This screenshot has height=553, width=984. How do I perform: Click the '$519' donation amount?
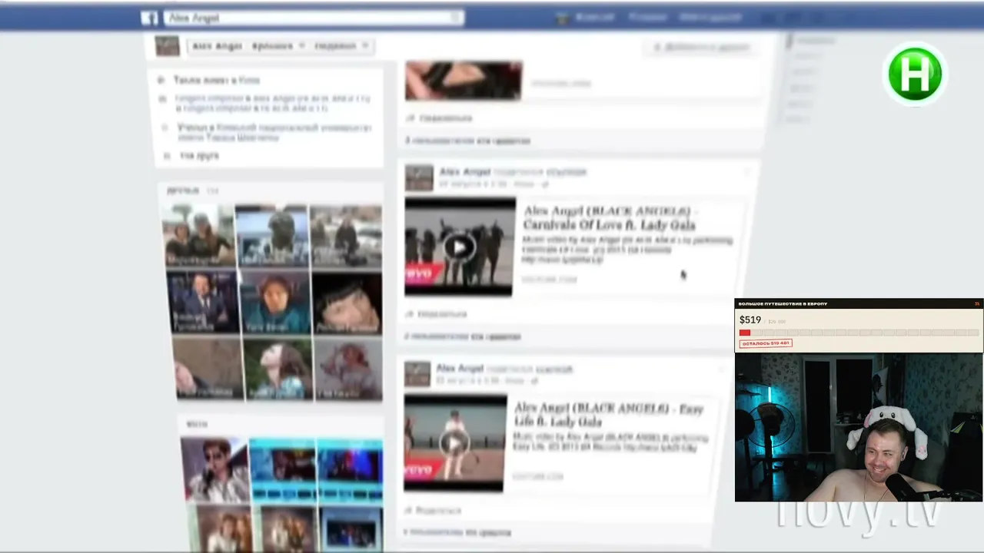point(750,320)
